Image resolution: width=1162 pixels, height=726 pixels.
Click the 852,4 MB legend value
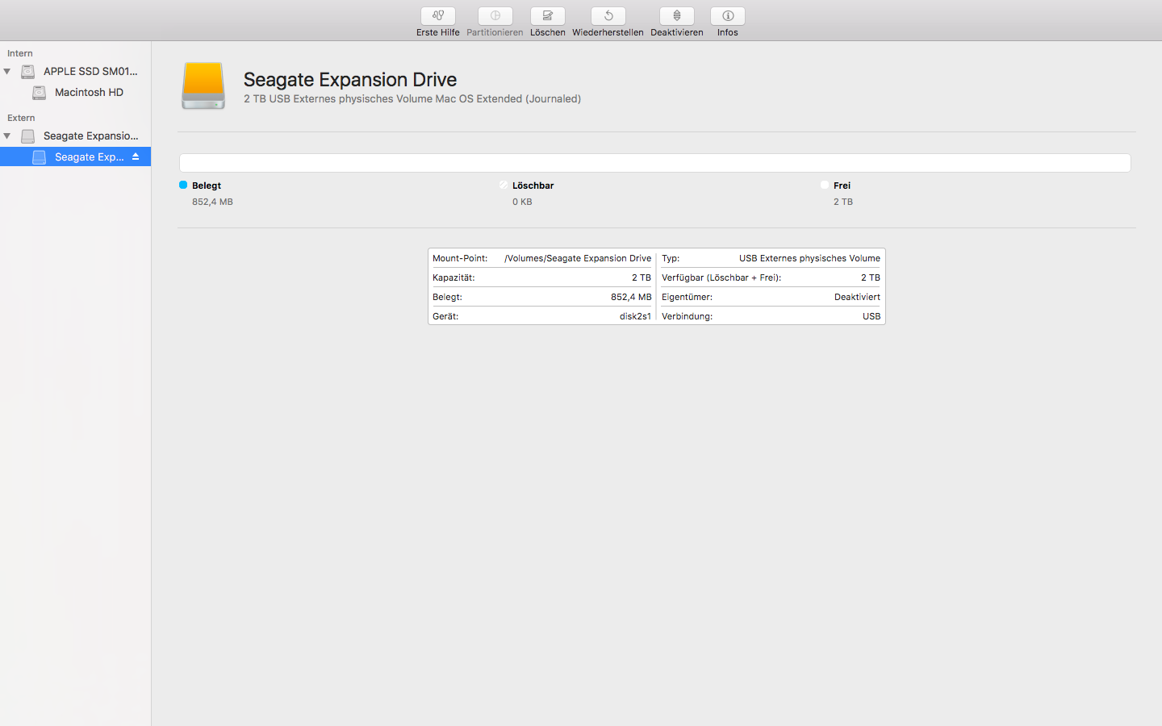click(x=212, y=202)
